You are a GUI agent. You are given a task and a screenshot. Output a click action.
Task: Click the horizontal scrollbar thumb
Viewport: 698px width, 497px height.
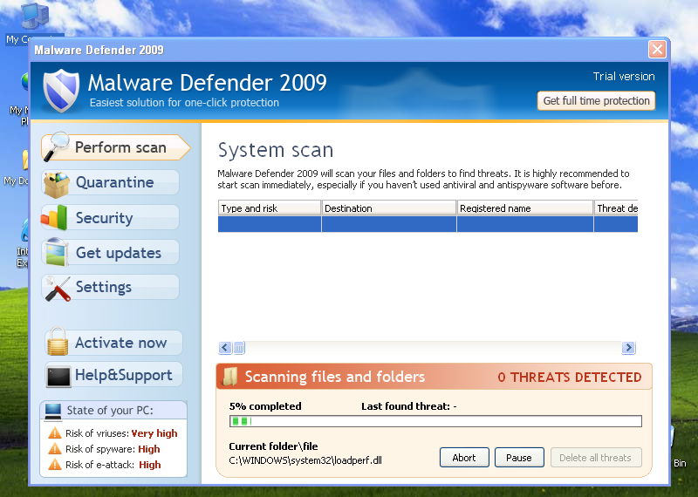239,348
